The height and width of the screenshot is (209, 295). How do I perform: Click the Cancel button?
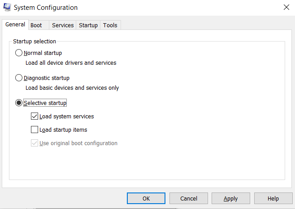point(189,198)
